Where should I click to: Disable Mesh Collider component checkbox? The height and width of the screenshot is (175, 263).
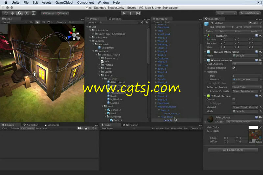click(x=212, y=96)
